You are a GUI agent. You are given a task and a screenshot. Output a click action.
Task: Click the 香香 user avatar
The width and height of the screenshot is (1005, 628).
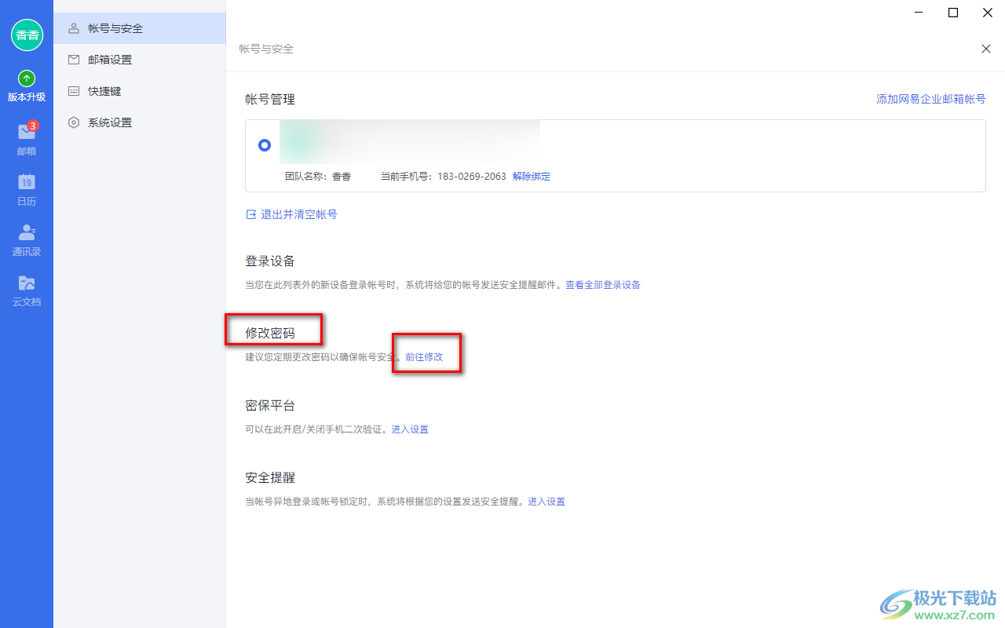[27, 35]
